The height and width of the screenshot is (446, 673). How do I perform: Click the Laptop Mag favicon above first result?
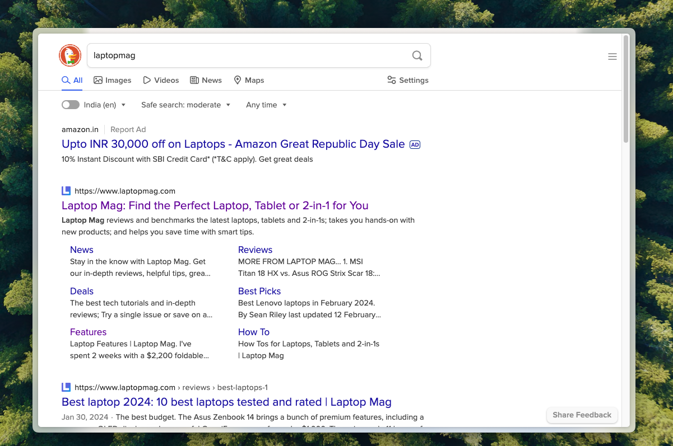[x=66, y=191]
